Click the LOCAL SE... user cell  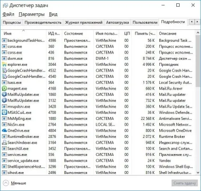tap(105, 125)
